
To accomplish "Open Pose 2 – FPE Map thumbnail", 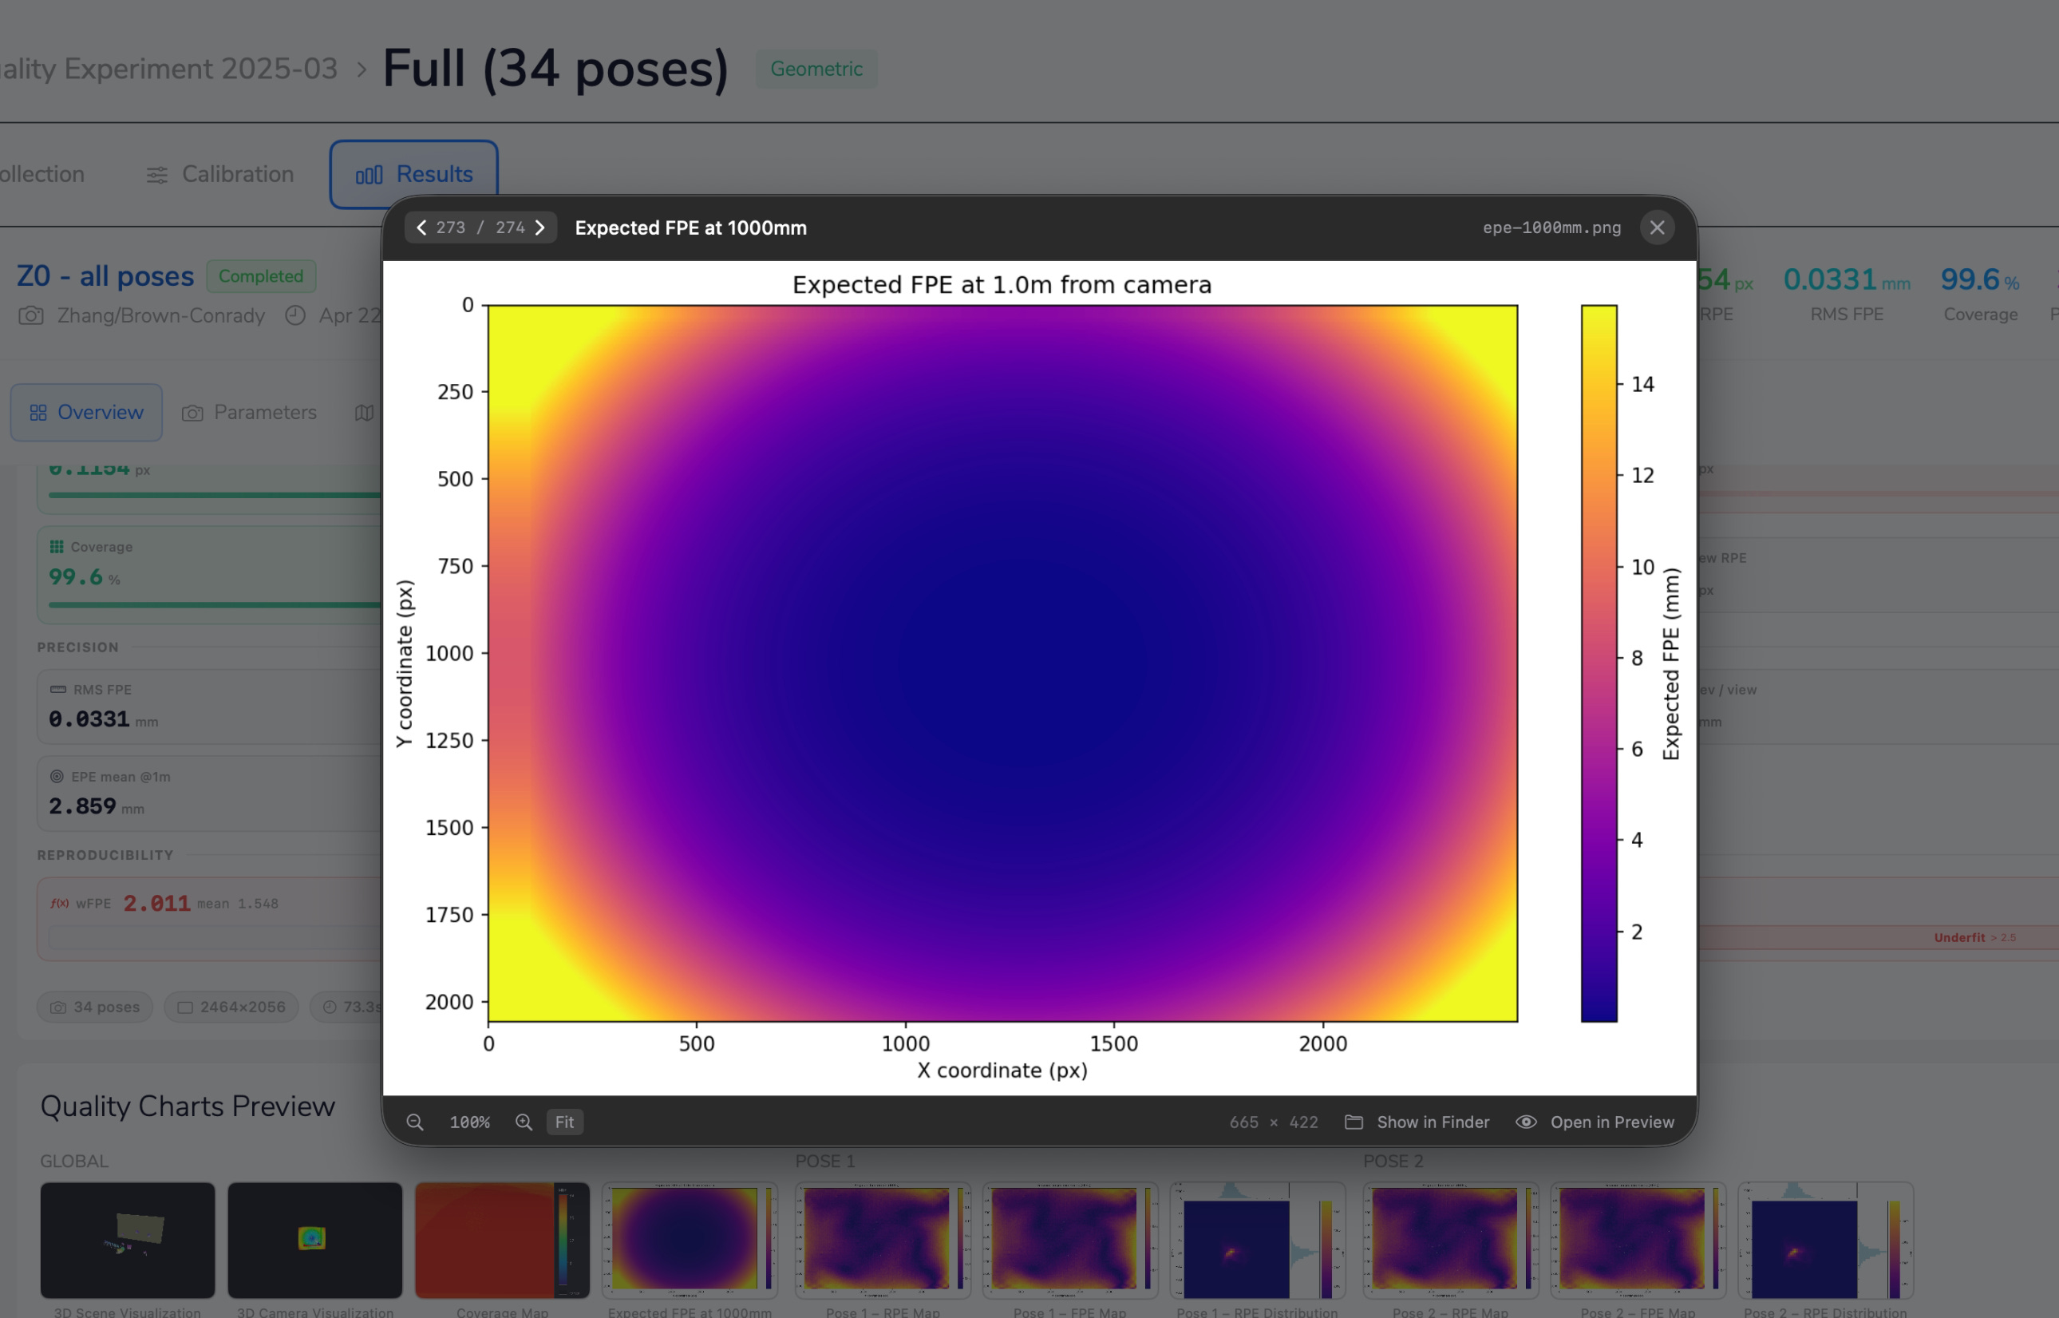I will pos(1638,1240).
